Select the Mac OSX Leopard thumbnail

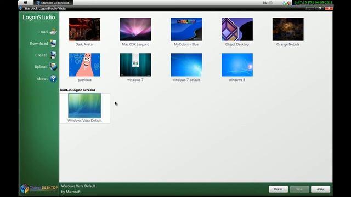point(135,29)
